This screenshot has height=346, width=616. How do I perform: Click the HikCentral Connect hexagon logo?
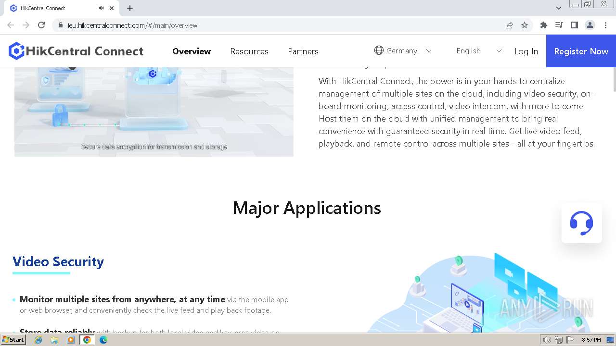(x=16, y=51)
